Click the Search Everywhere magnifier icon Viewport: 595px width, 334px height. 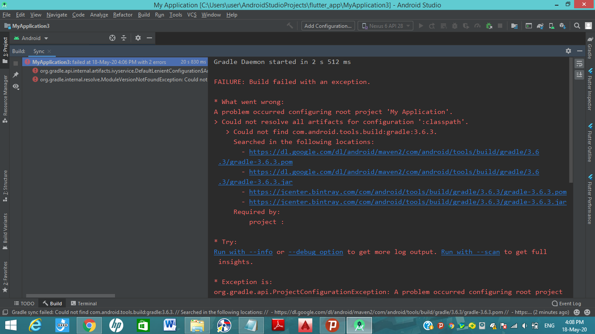577,26
